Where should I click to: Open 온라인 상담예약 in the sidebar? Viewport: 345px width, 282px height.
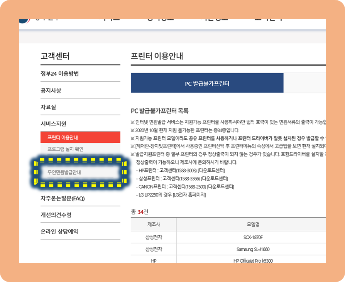click(x=59, y=231)
